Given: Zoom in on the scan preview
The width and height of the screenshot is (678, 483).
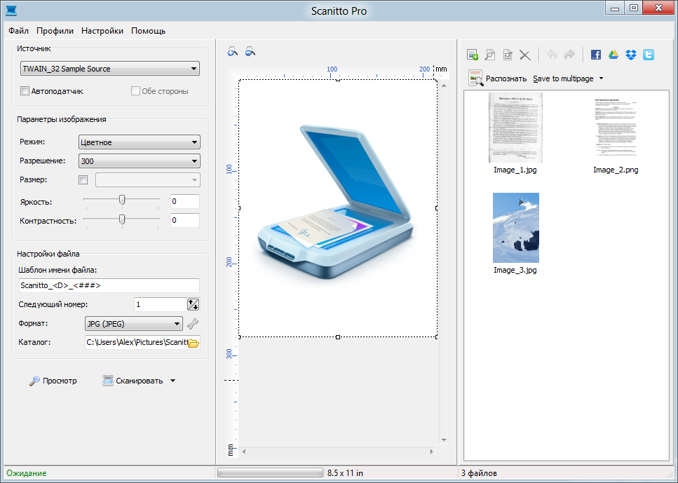Looking at the screenshot, I should coord(232,51).
